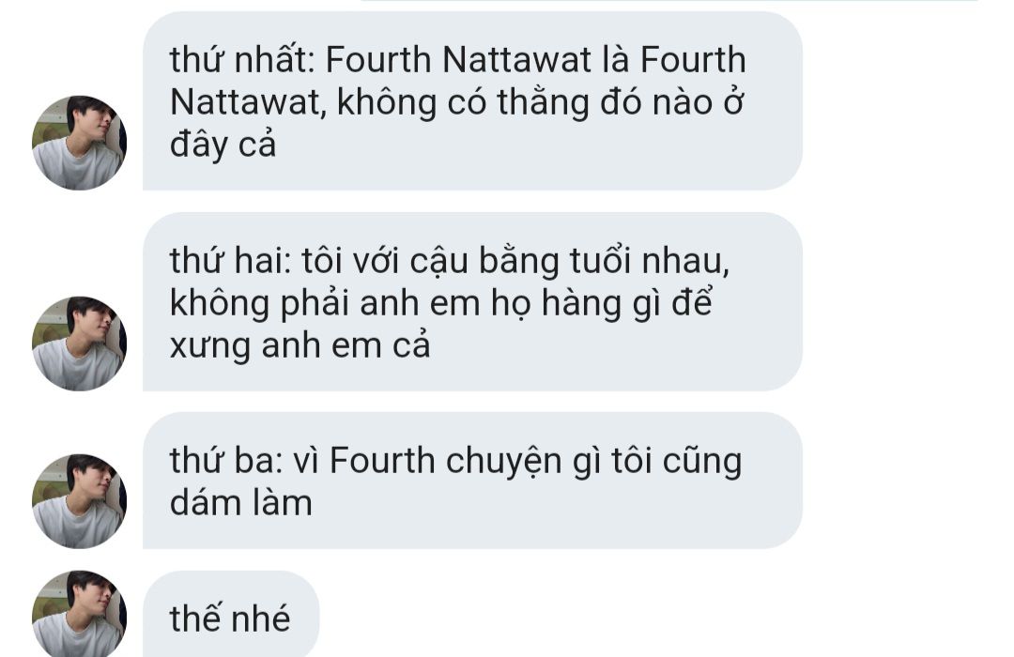Click the words "chuyện gì tôi cũng"
The width and height of the screenshot is (1014, 657).
(x=593, y=462)
